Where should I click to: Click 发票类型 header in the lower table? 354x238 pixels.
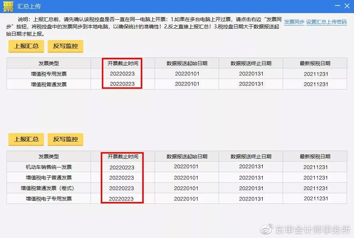tap(49, 156)
